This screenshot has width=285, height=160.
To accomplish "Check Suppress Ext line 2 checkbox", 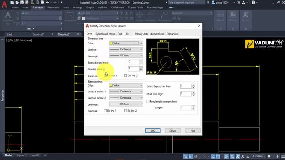I will 126,111.
